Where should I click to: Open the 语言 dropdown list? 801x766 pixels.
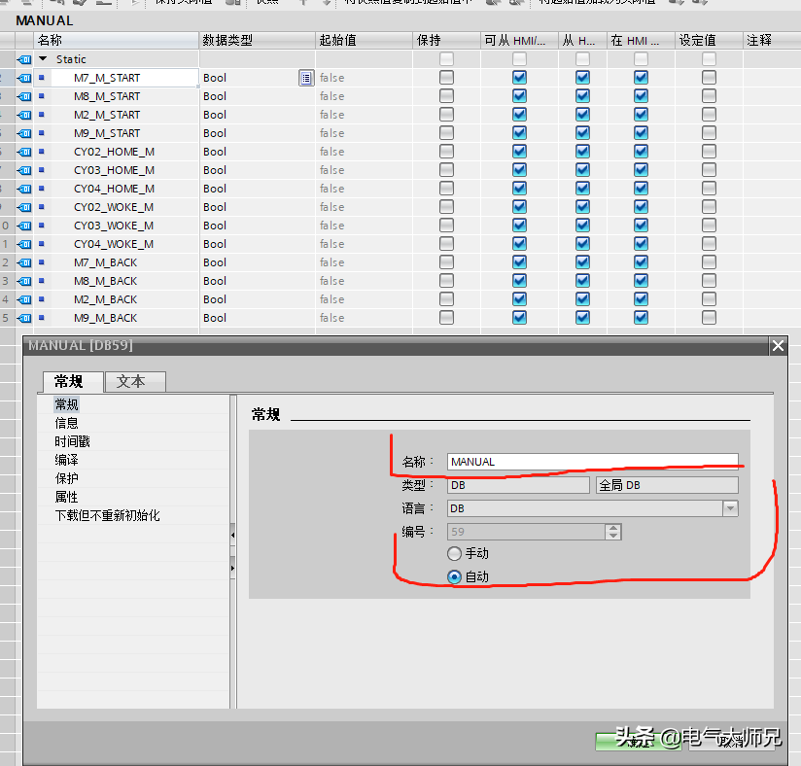[x=730, y=508]
